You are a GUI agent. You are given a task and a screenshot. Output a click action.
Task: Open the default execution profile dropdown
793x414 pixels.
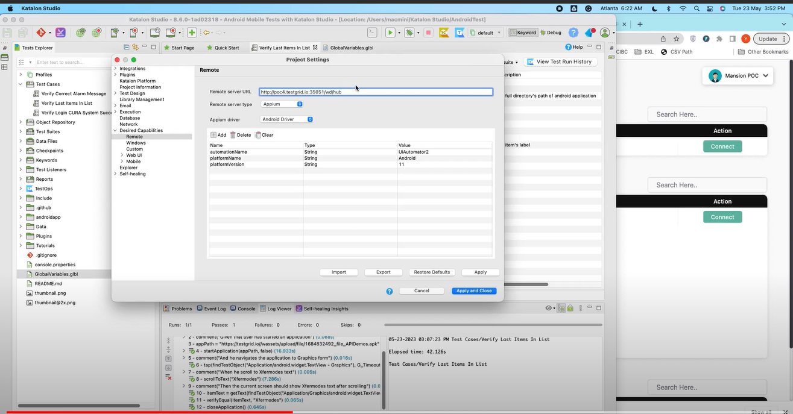click(486, 33)
